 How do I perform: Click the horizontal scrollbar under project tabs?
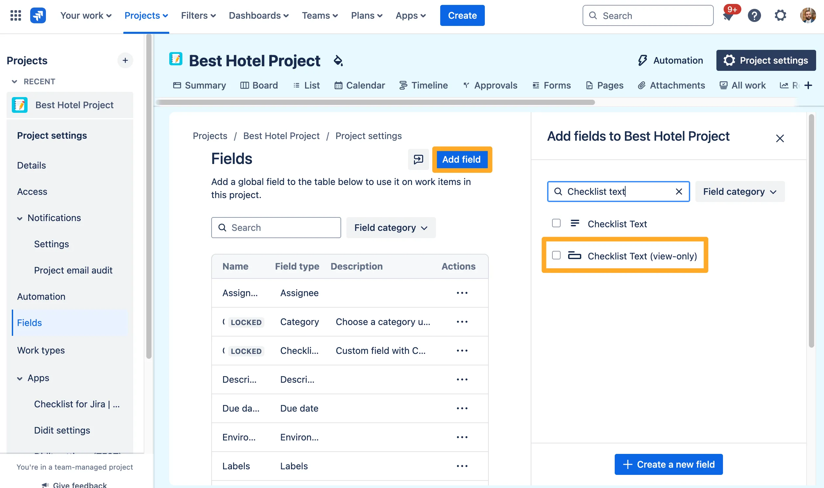coord(375,102)
